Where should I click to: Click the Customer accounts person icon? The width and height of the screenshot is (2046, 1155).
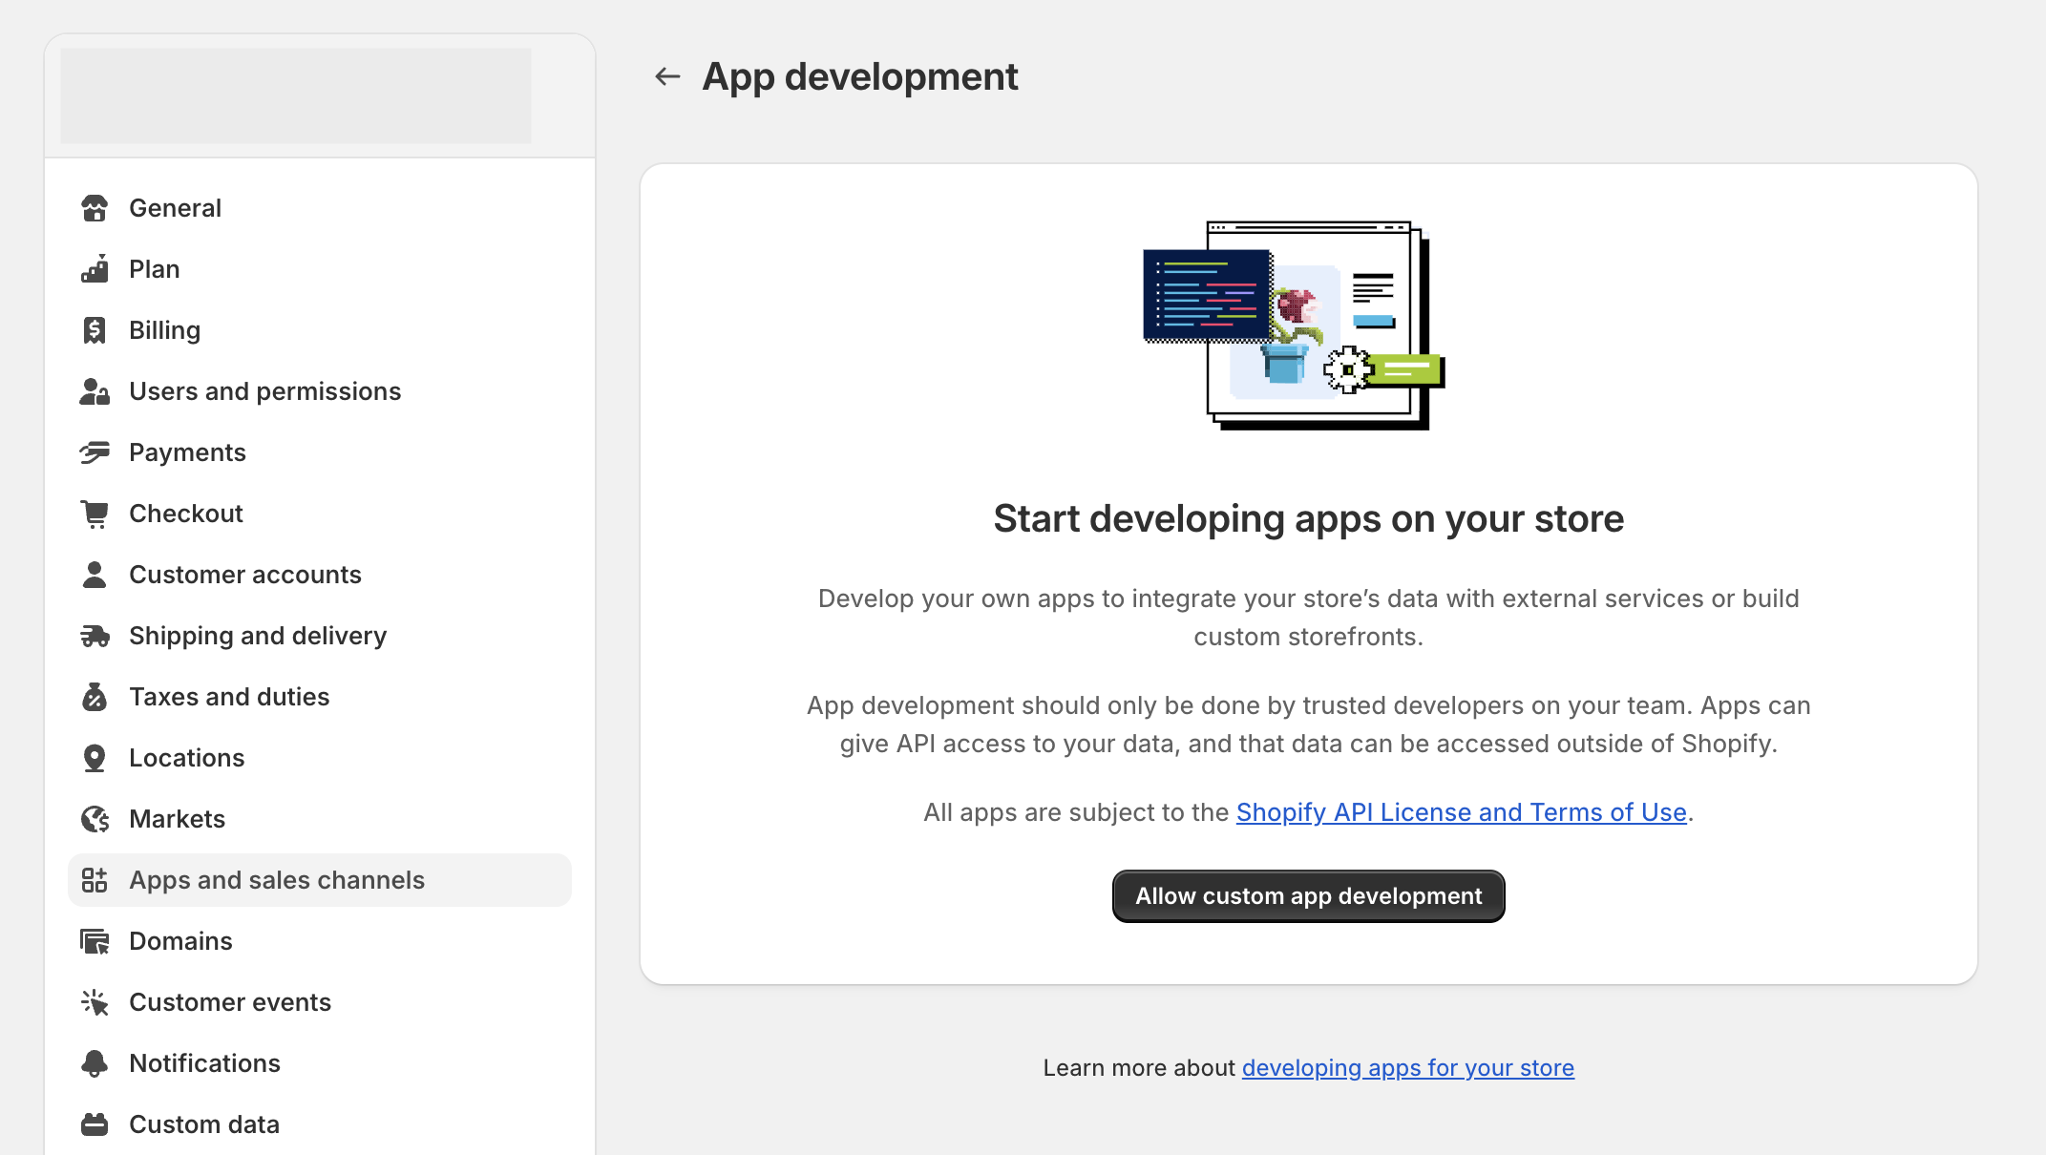95,575
